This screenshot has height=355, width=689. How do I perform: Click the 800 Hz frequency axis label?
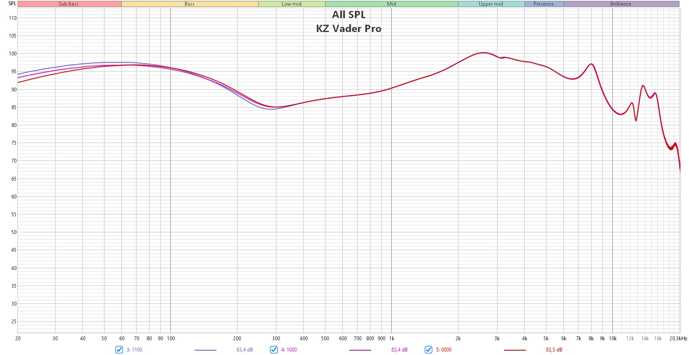point(370,339)
